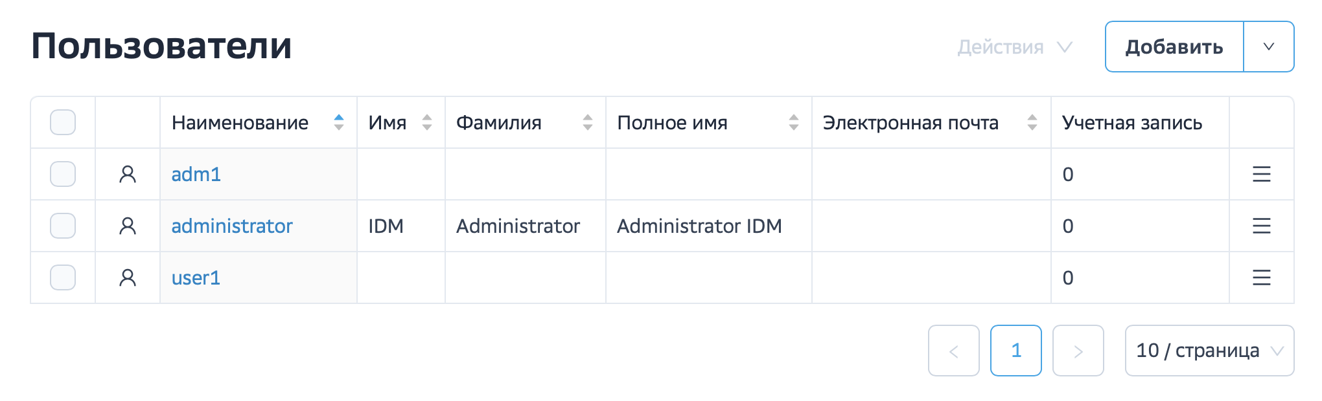The height and width of the screenshot is (401, 1322).
Task: Check the select-all checkbox in table header
Action: (62, 122)
